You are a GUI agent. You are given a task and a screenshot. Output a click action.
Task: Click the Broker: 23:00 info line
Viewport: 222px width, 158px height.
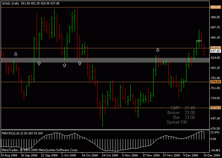[181, 113]
